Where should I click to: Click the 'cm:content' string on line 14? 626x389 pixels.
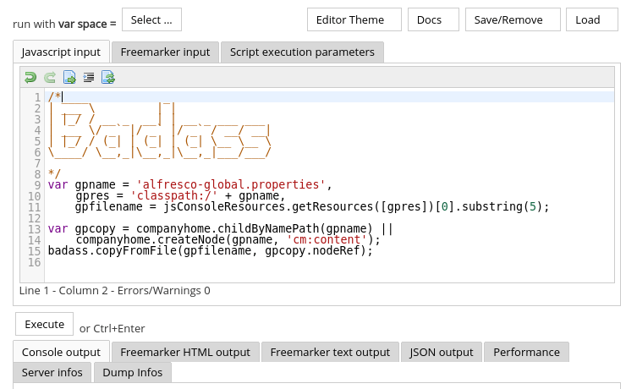pos(327,239)
